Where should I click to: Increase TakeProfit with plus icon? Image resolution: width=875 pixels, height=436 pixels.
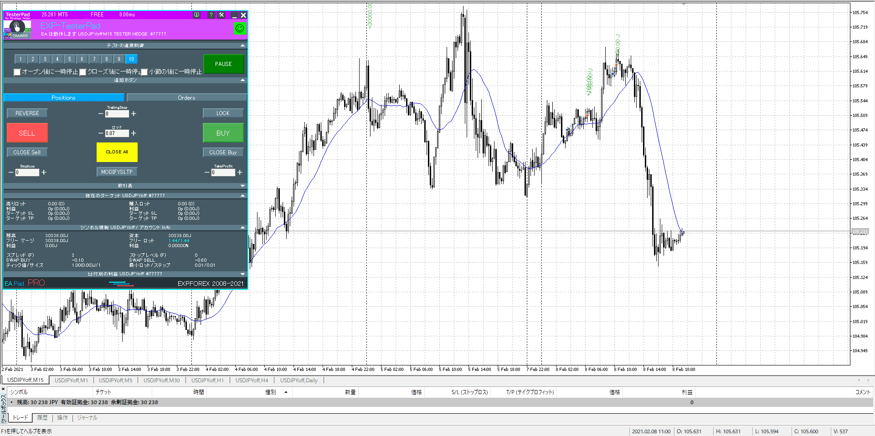pos(240,172)
